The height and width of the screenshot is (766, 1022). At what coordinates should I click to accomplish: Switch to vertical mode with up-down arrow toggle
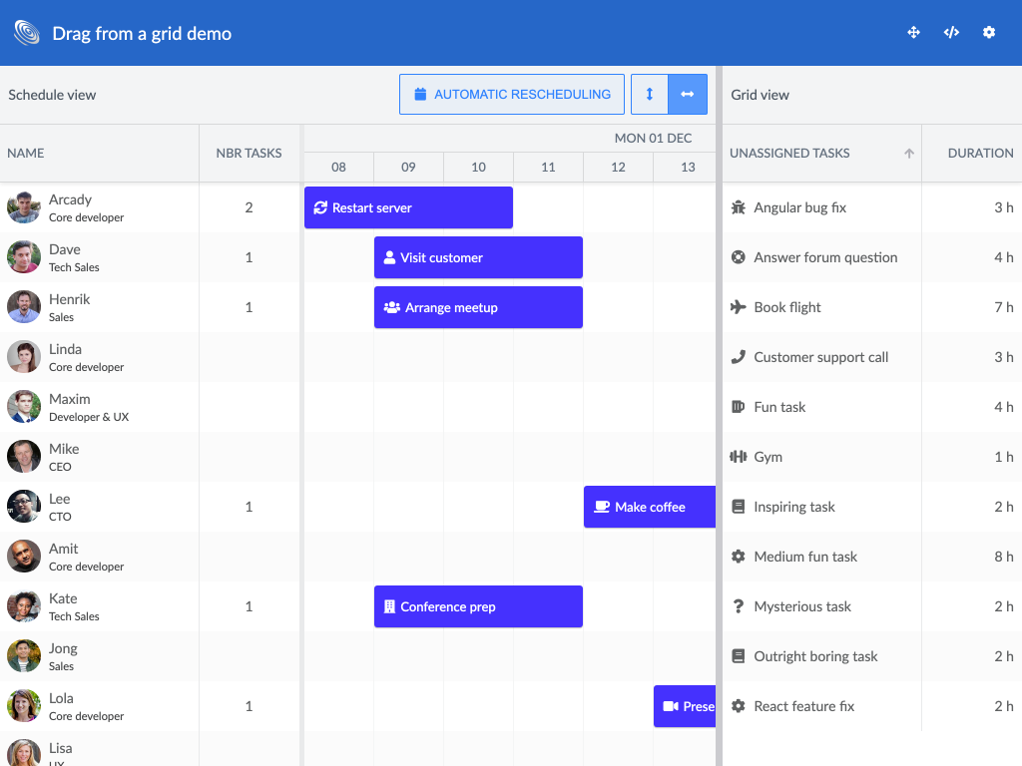pos(650,95)
